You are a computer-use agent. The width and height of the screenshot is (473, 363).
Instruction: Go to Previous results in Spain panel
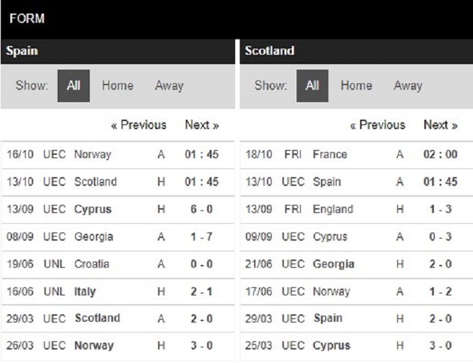pos(139,125)
